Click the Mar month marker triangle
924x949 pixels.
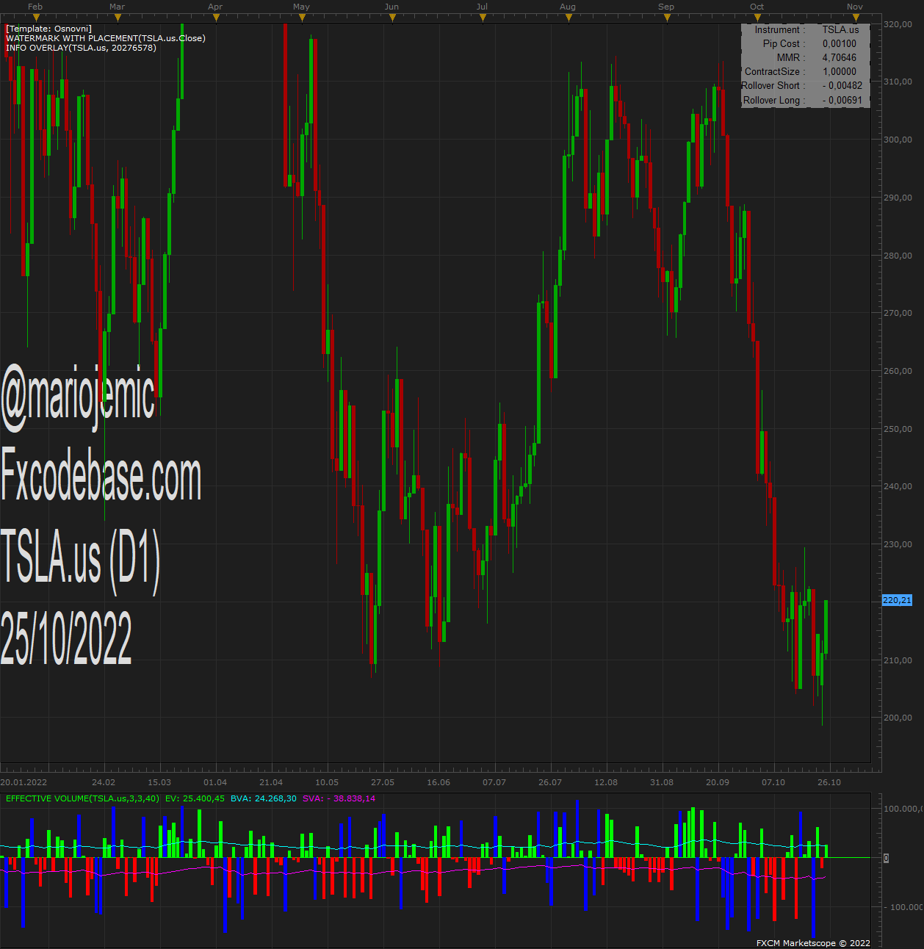[x=118, y=18]
